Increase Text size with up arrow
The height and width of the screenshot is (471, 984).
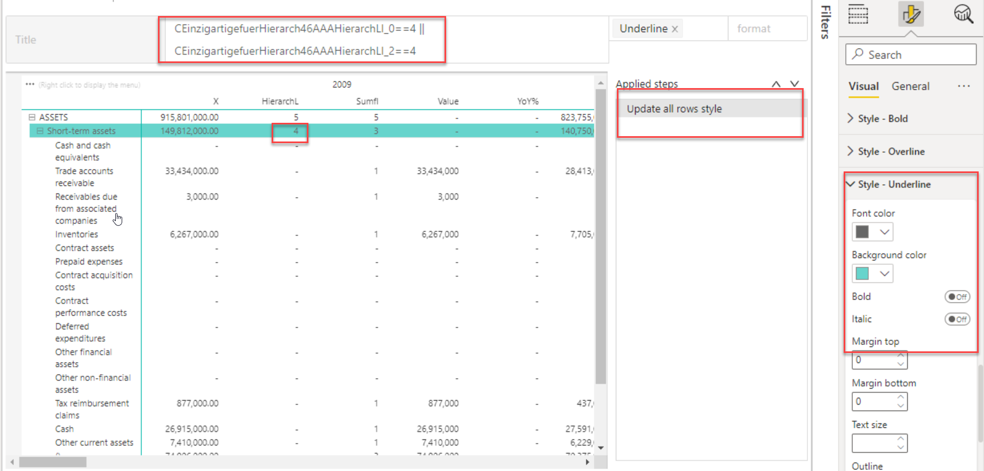[x=901, y=439]
